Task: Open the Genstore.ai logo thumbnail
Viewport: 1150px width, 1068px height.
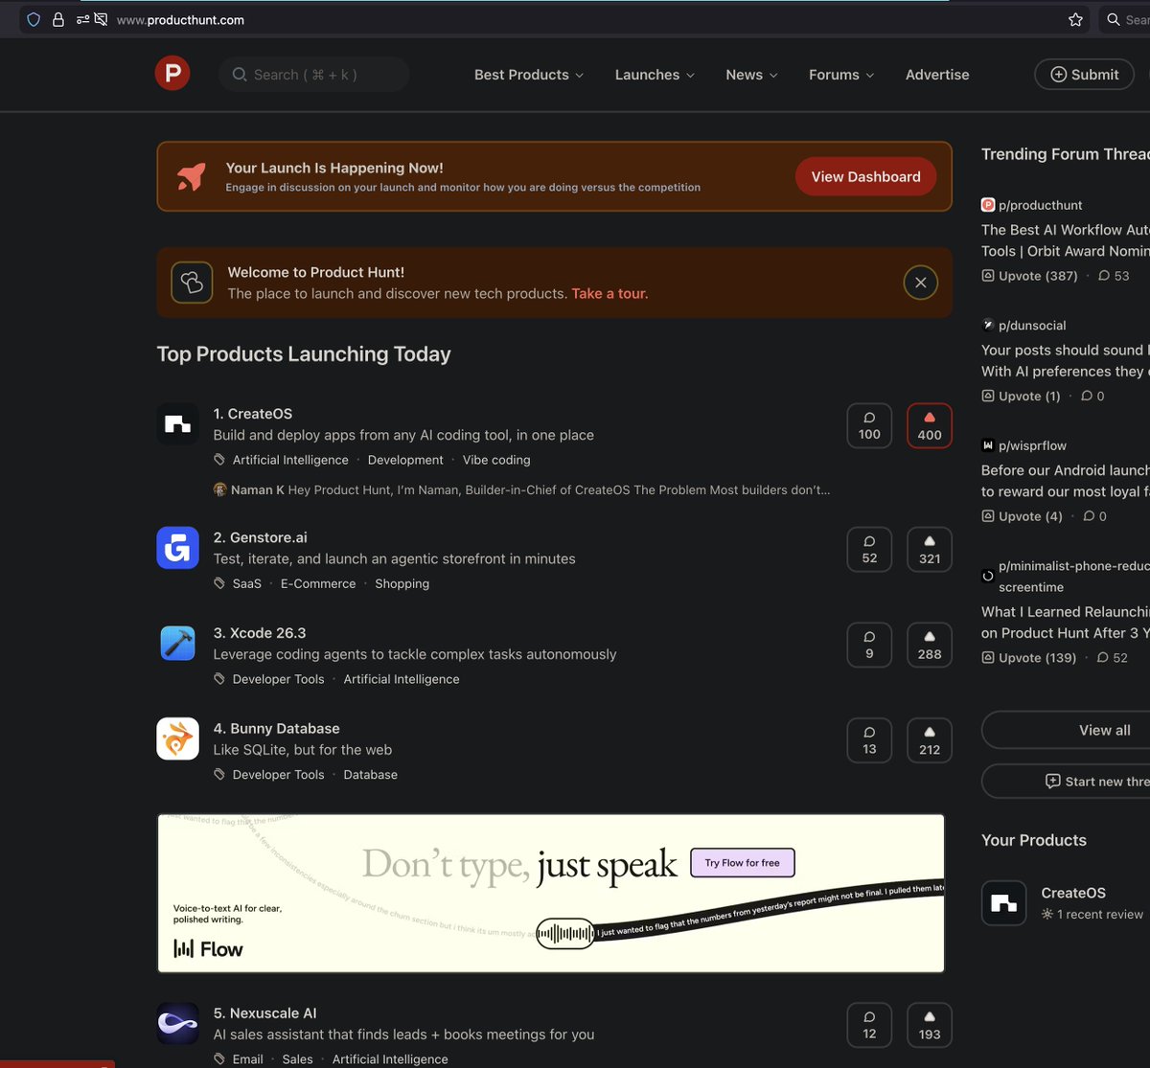Action: click(177, 548)
